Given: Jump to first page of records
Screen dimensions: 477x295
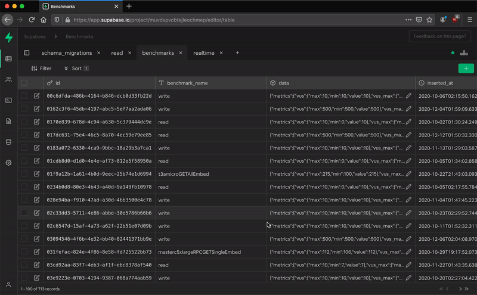Looking at the screenshot, I should pyautogui.click(x=441, y=288).
